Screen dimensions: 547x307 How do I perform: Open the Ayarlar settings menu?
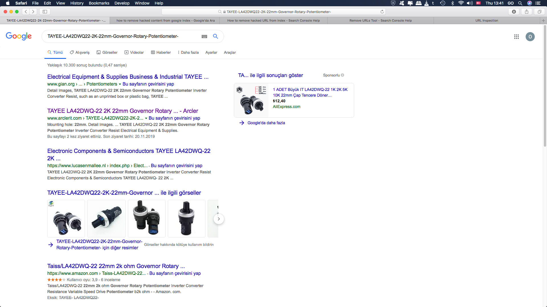211,53
